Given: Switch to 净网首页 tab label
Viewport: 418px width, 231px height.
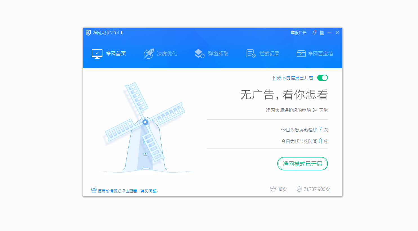Looking at the screenshot, I should [x=116, y=54].
